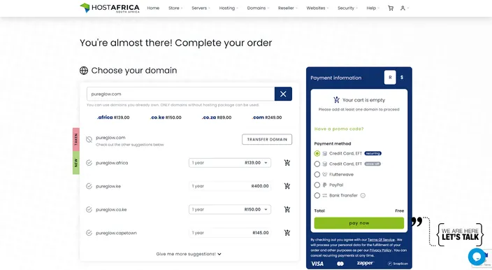Image resolution: width=492 pixels, height=270 pixels.
Task: Click the Bank Transfer info icon
Action: click(363, 196)
